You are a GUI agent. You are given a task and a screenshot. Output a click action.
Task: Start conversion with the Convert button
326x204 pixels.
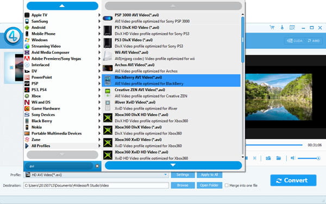(293, 180)
